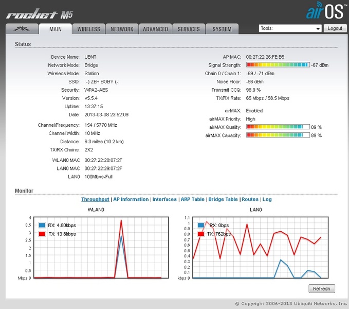Select the date 2013-03-08 23:52:09

click(x=106, y=115)
